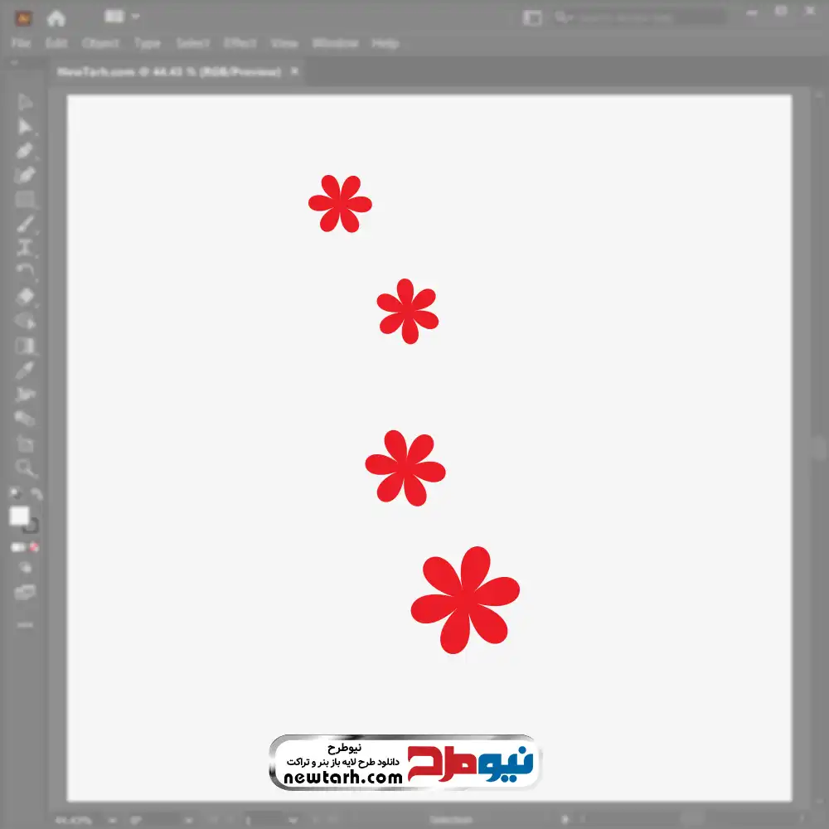Click the Home icon
Image resolution: width=829 pixels, height=829 pixels.
click(56, 18)
